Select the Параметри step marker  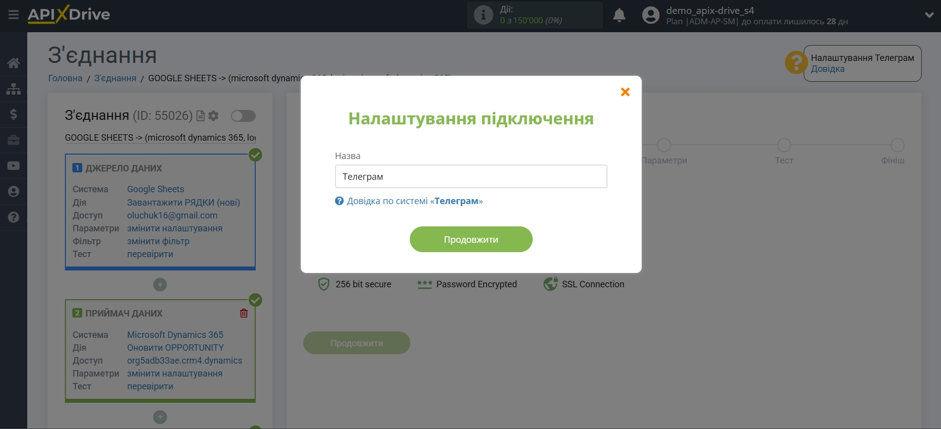pos(664,145)
